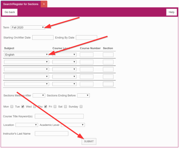This screenshot has width=179, height=148.
Task: Click the Instructor's Last Name field
Action: 52,133
